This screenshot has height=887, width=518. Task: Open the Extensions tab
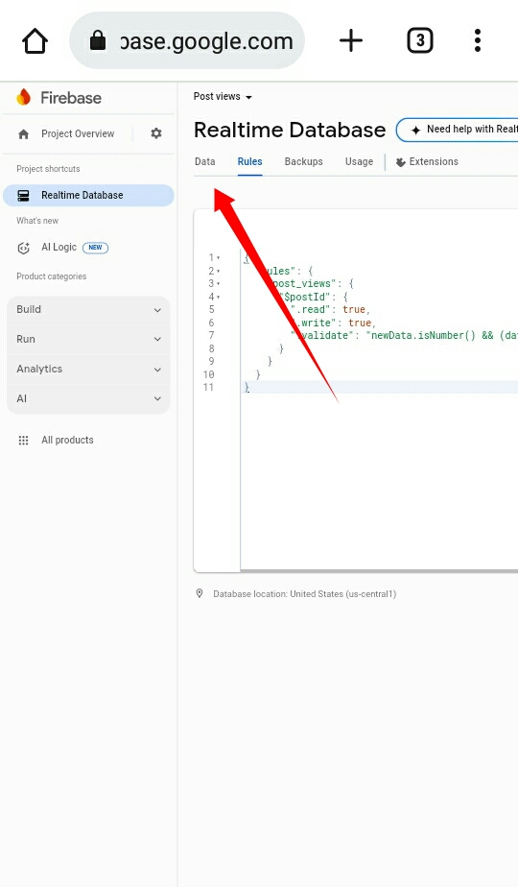tap(427, 162)
